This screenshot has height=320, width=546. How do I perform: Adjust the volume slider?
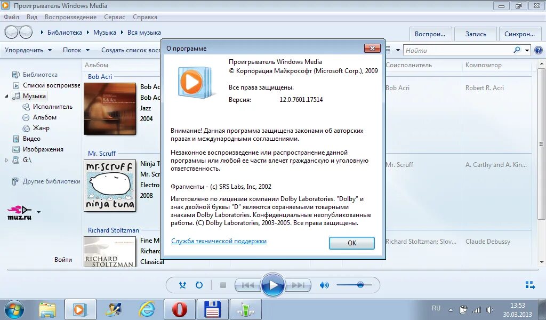[x=355, y=285]
